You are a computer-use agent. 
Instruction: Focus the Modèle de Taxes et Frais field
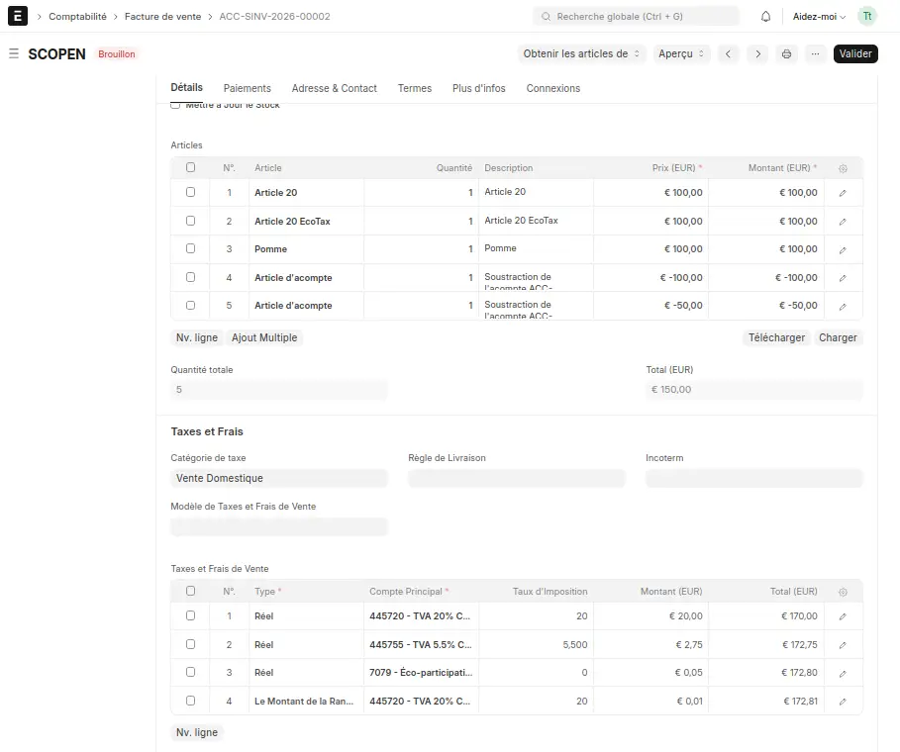tap(279, 526)
